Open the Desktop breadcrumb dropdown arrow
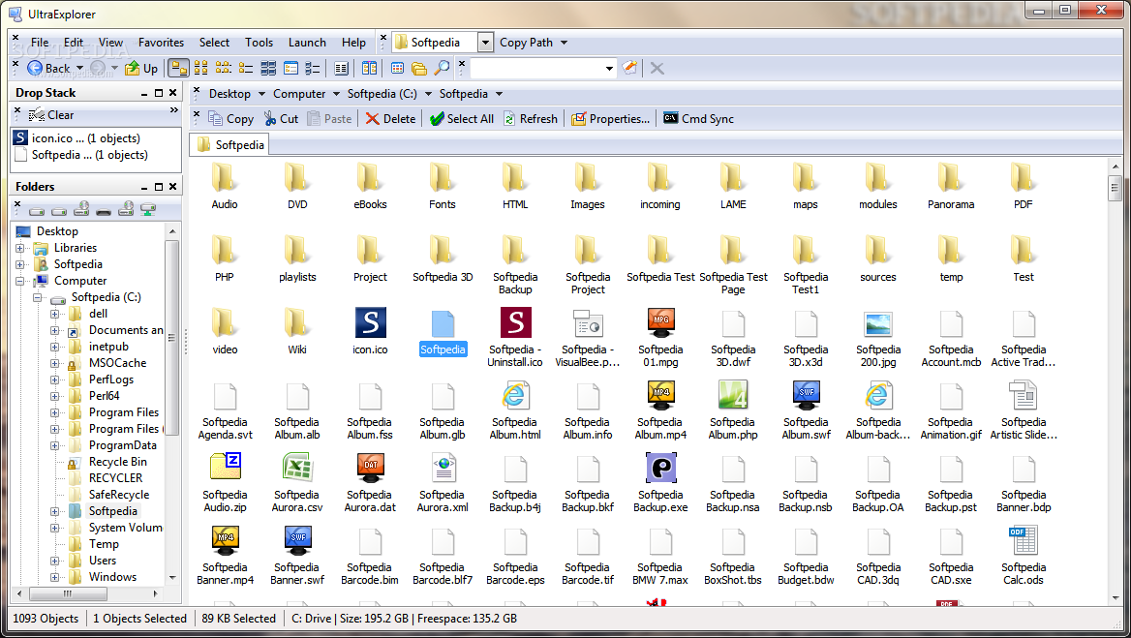1131x638 pixels. (x=261, y=94)
